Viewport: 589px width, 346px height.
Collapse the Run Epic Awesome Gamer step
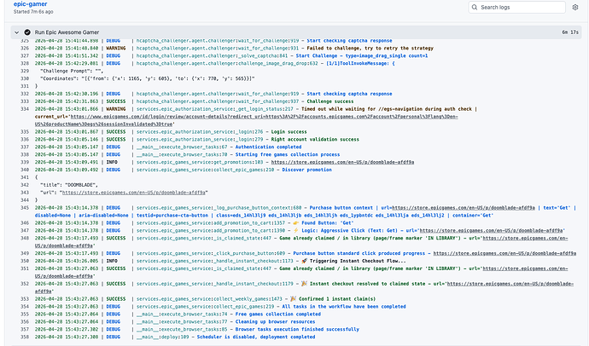[16, 32]
